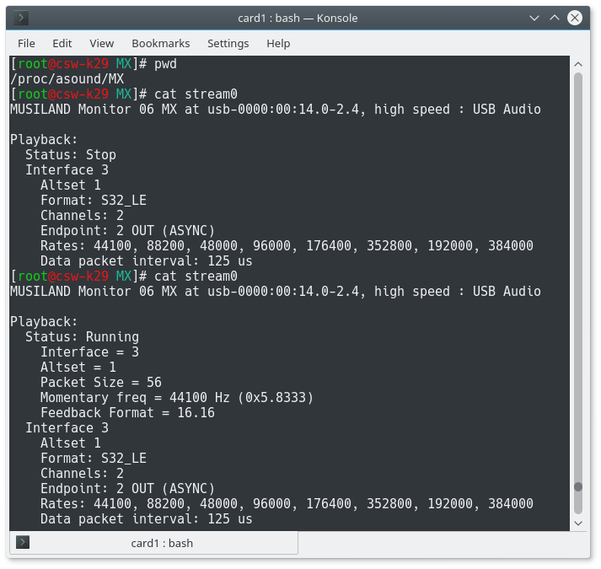The height and width of the screenshot is (569, 601).
Task: Open the Edit menu
Action: click(62, 43)
